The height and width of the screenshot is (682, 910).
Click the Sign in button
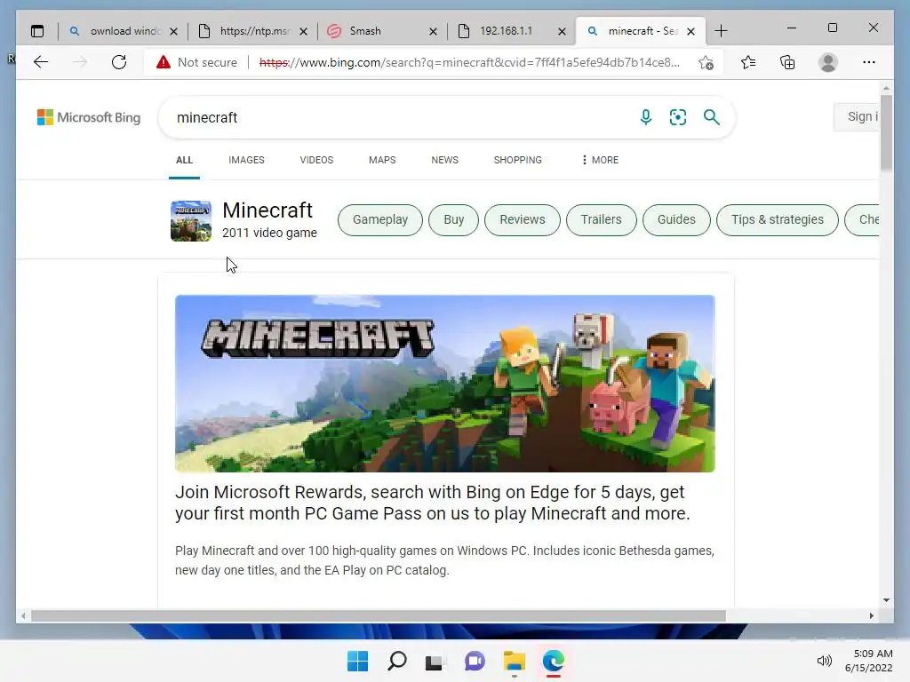coord(858,117)
